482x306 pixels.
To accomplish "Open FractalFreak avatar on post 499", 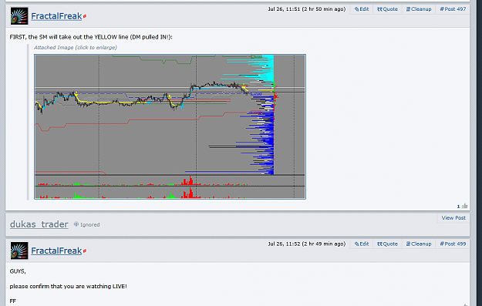I will (x=19, y=251).
